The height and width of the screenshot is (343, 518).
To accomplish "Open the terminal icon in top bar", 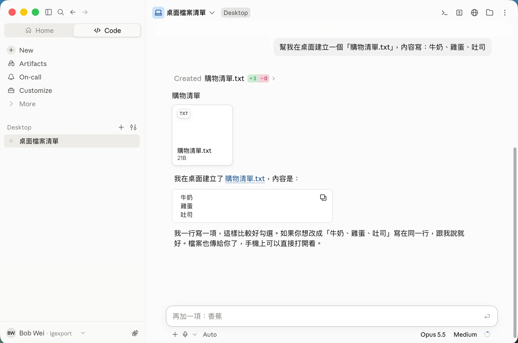I will (445, 13).
